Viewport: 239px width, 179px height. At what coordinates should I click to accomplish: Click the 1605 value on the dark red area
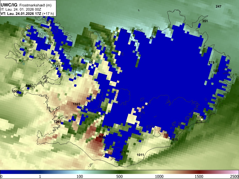[102, 137]
